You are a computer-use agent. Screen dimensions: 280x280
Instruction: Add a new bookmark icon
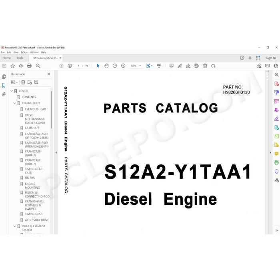click(x=30, y=82)
